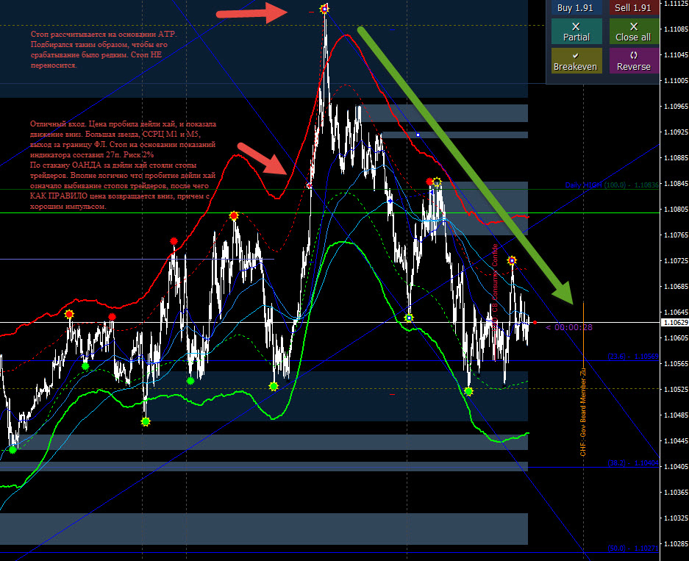Screen dimensions: 689x561
Task: Click price scale value 1.11085
Action: click(x=675, y=29)
